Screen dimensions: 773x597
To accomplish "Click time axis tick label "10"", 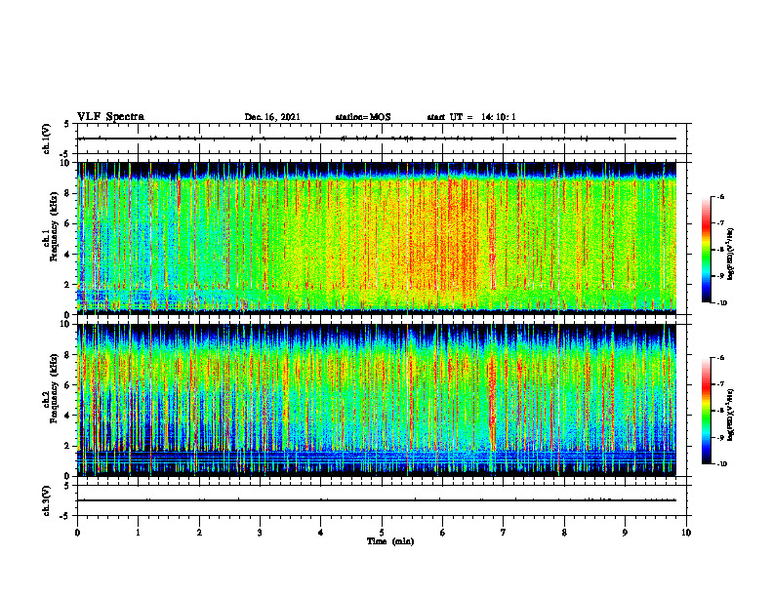I will click(686, 533).
